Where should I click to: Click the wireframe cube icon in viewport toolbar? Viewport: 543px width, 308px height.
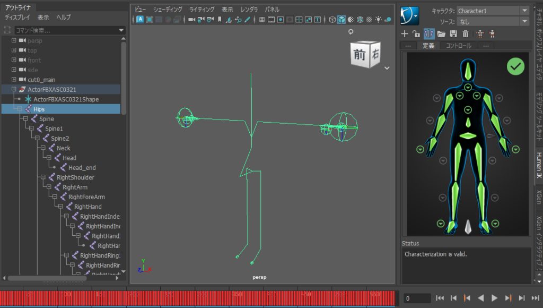tap(332, 20)
